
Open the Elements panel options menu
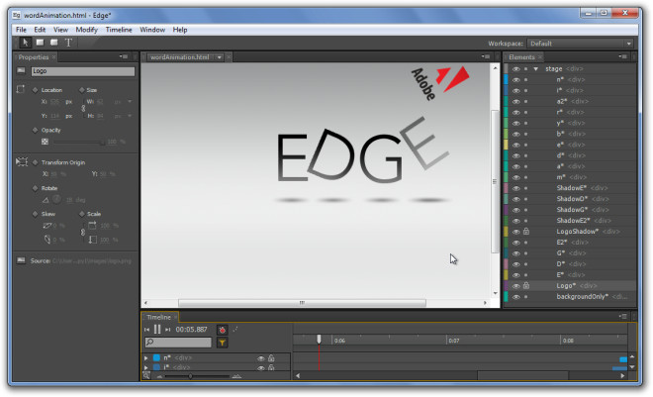(x=622, y=56)
